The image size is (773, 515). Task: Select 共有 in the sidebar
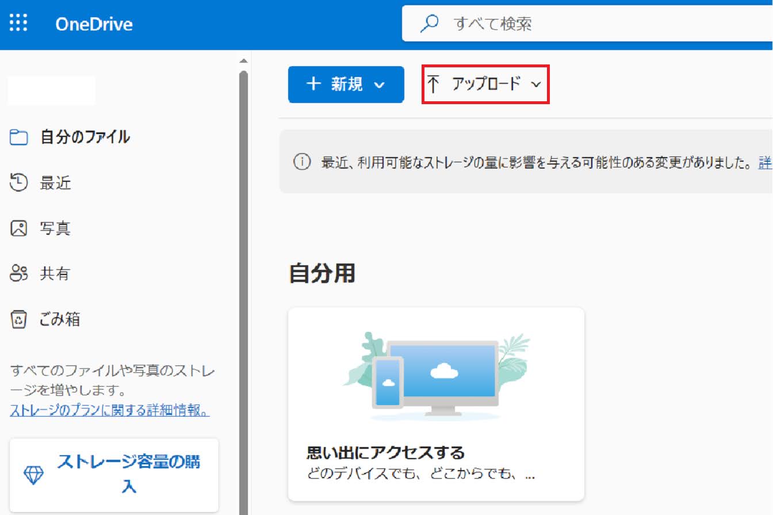(x=55, y=274)
